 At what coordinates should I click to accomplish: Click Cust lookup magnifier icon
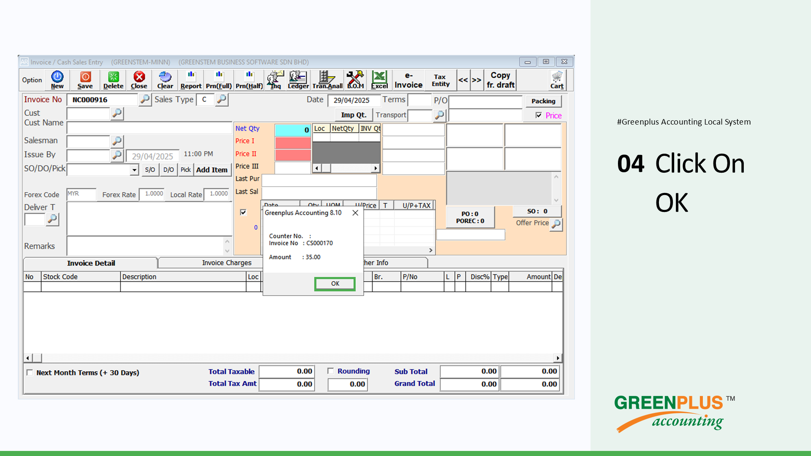(117, 113)
